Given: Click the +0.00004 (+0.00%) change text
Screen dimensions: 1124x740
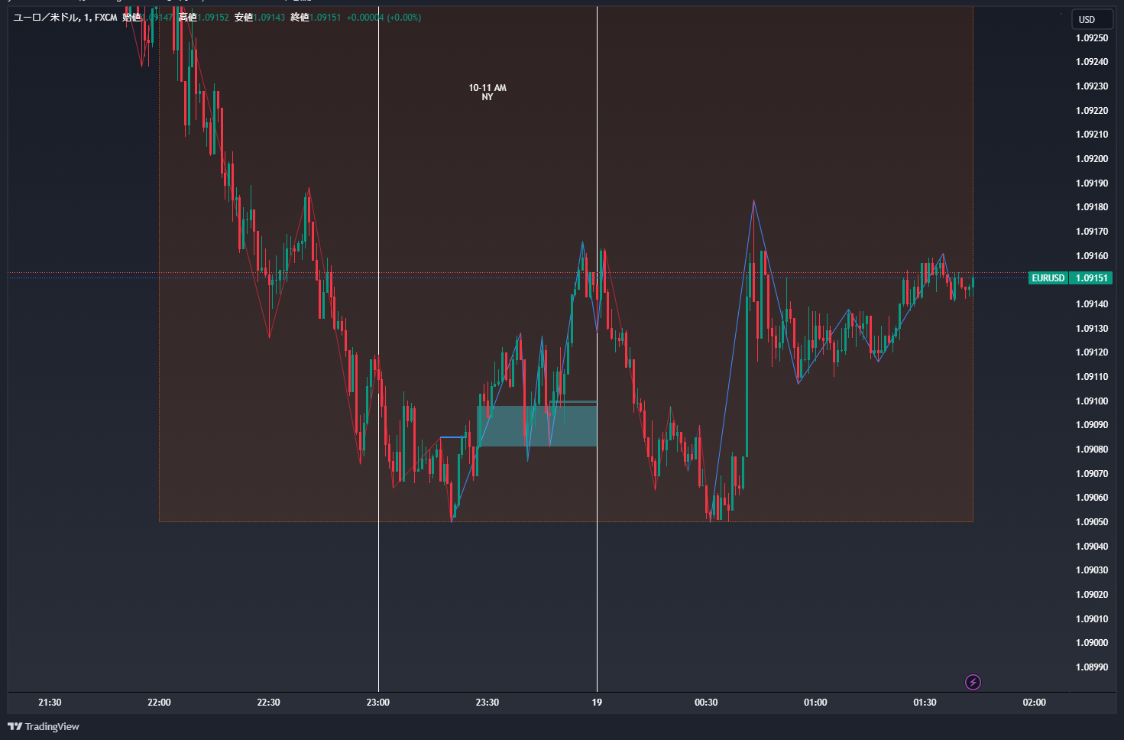Looking at the screenshot, I should pyautogui.click(x=384, y=17).
